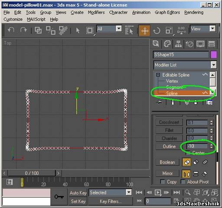Viewport: 222px width, 208px height.
Task: Click the Key Filters button
Action: tap(111, 201)
